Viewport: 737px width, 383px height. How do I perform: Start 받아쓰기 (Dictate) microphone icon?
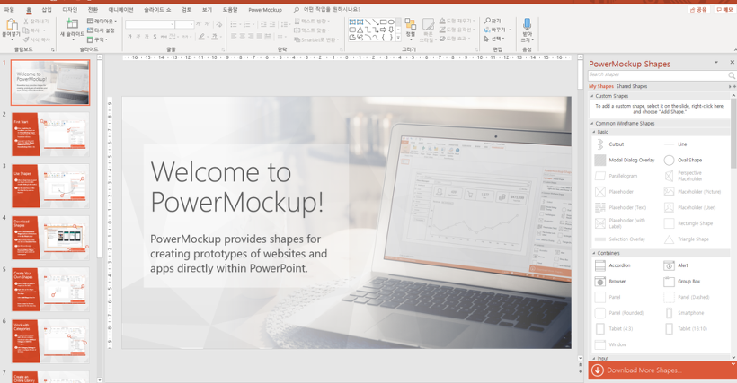click(527, 24)
